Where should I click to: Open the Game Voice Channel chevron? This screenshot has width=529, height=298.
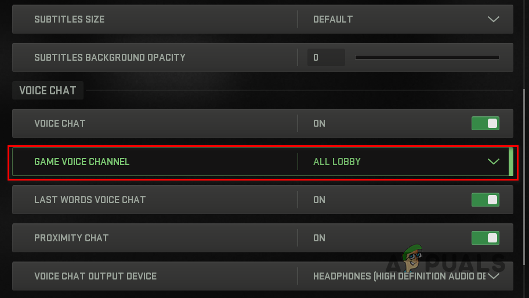click(x=493, y=161)
